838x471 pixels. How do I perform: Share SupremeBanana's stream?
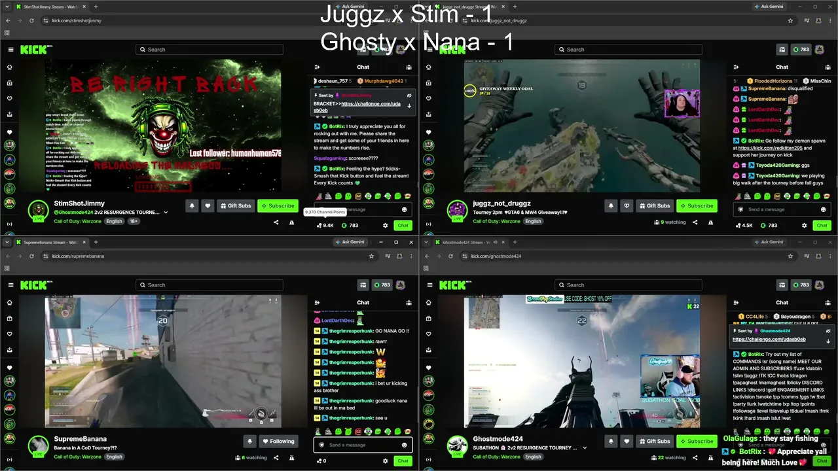point(276,458)
